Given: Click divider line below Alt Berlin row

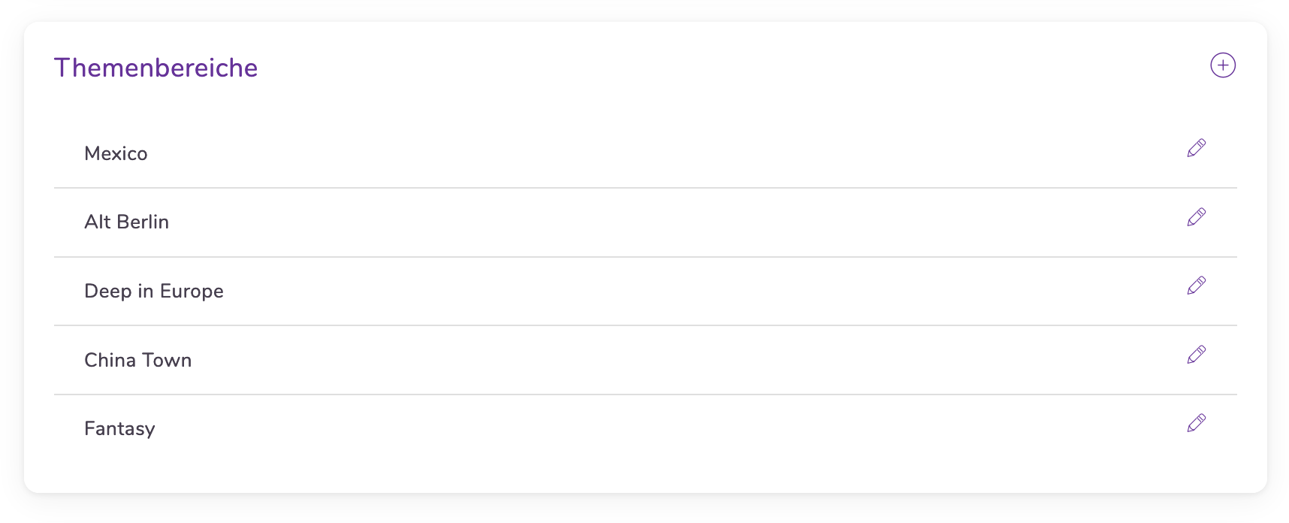Looking at the screenshot, I should point(644,257).
